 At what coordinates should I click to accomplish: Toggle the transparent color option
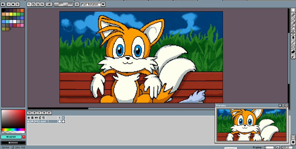point(49,4)
